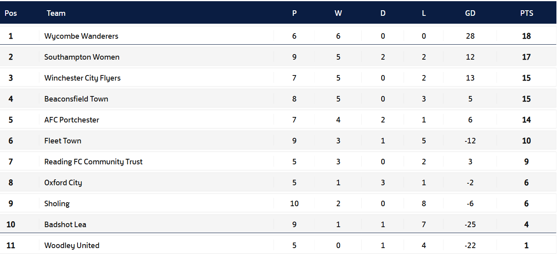The height and width of the screenshot is (254, 560).
Task: Select Sholing in the league table
Action: [57, 203]
